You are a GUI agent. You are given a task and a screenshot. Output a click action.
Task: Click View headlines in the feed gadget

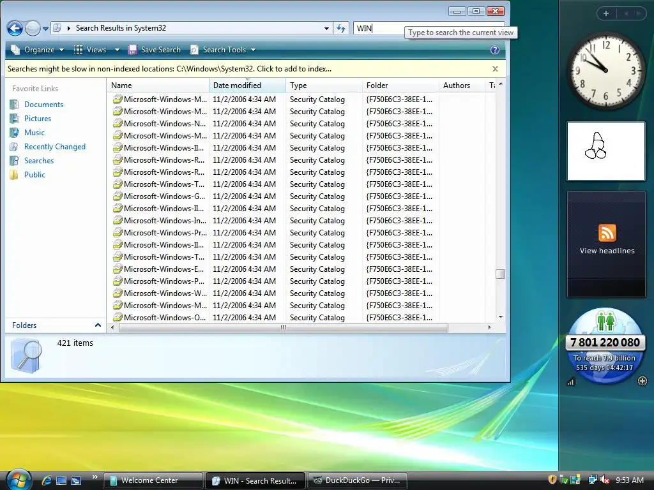coord(607,251)
